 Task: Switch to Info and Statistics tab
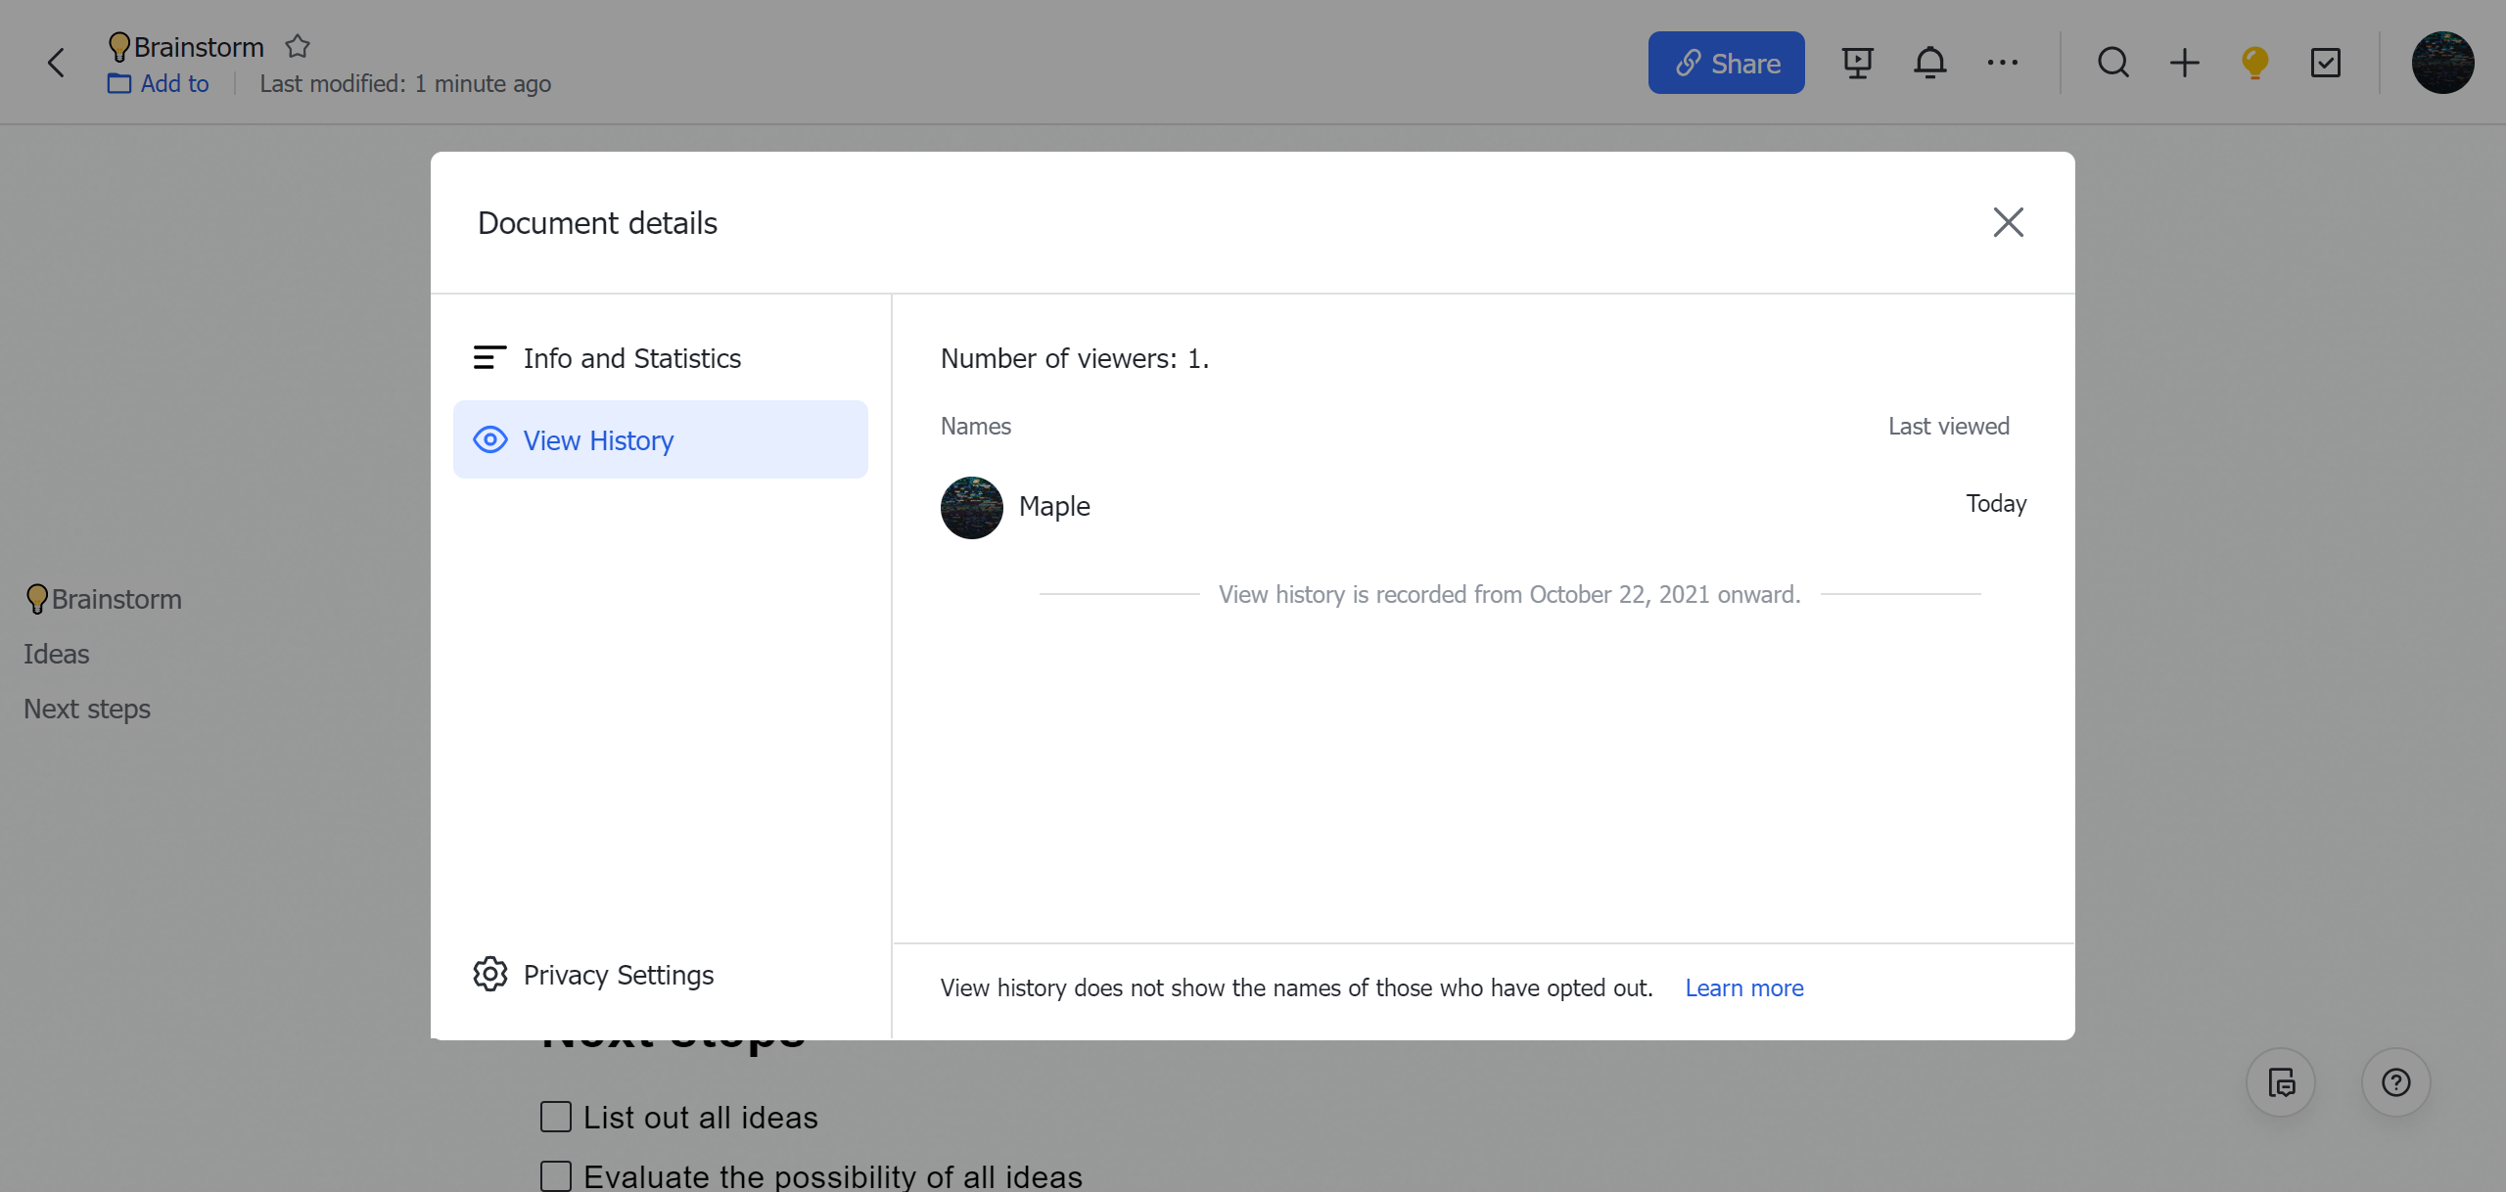tap(631, 358)
